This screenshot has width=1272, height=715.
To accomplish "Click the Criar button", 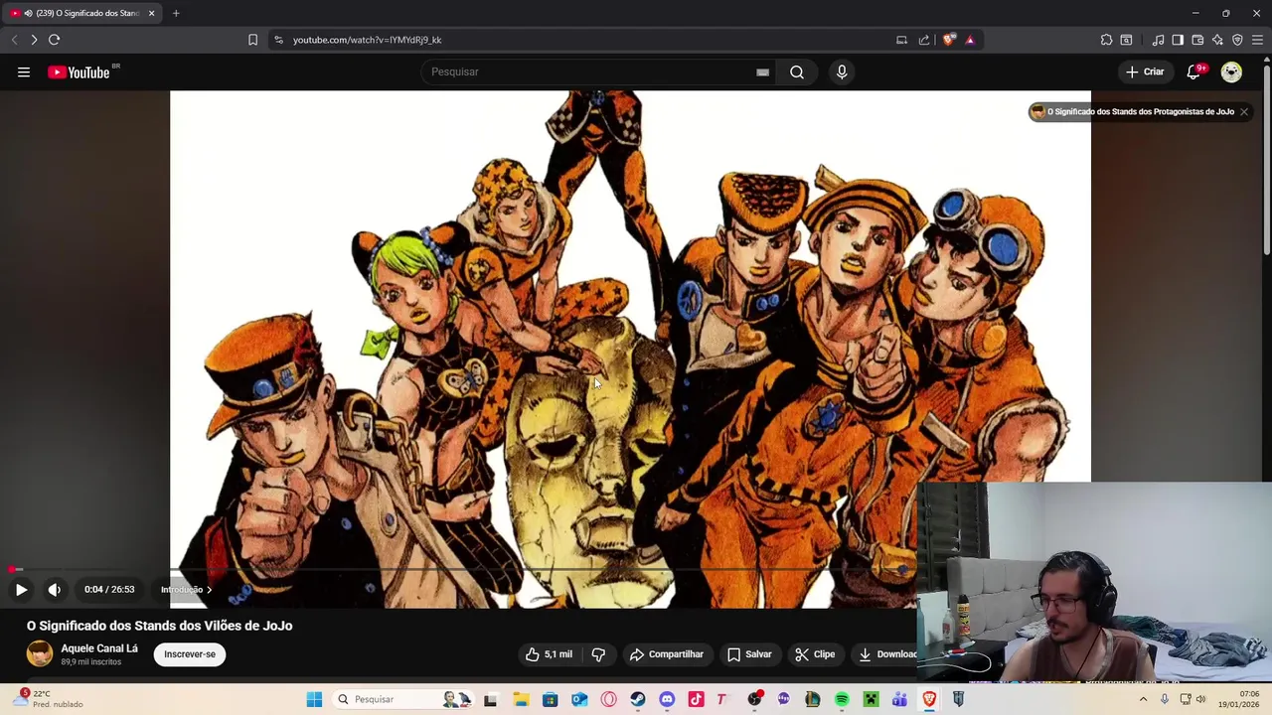I will (1145, 71).
